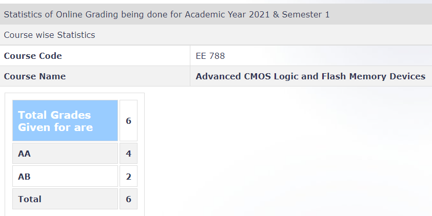This screenshot has height=216, width=432.
Task: Click the number '788' in the course code
Action: coord(217,56)
